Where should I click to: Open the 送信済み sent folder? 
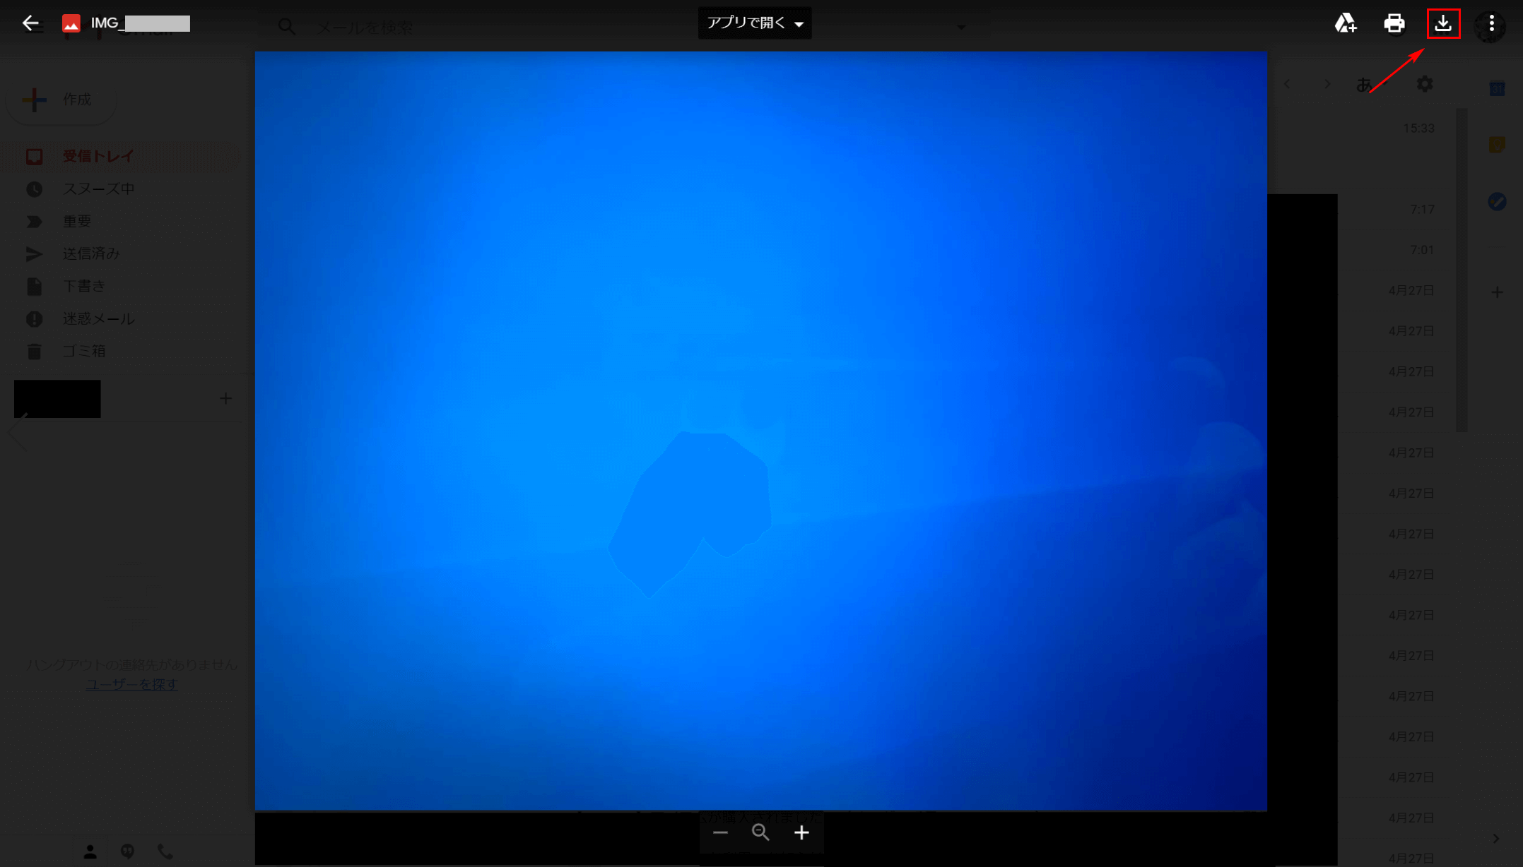click(91, 253)
